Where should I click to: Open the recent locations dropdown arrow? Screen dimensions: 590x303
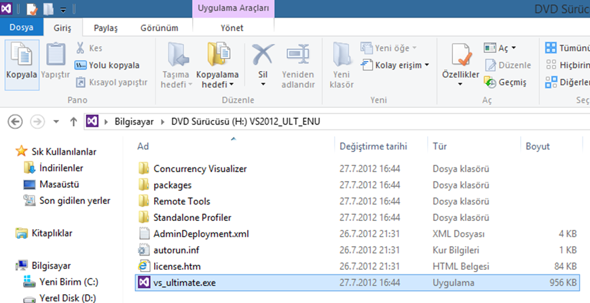click(56, 121)
